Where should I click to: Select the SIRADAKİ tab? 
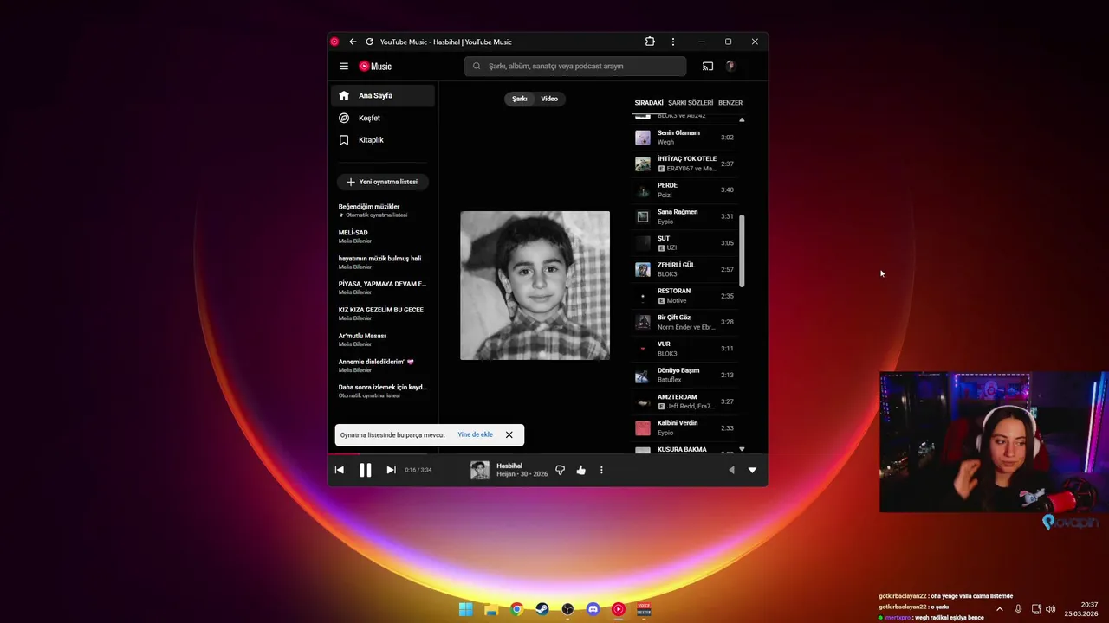coord(649,102)
